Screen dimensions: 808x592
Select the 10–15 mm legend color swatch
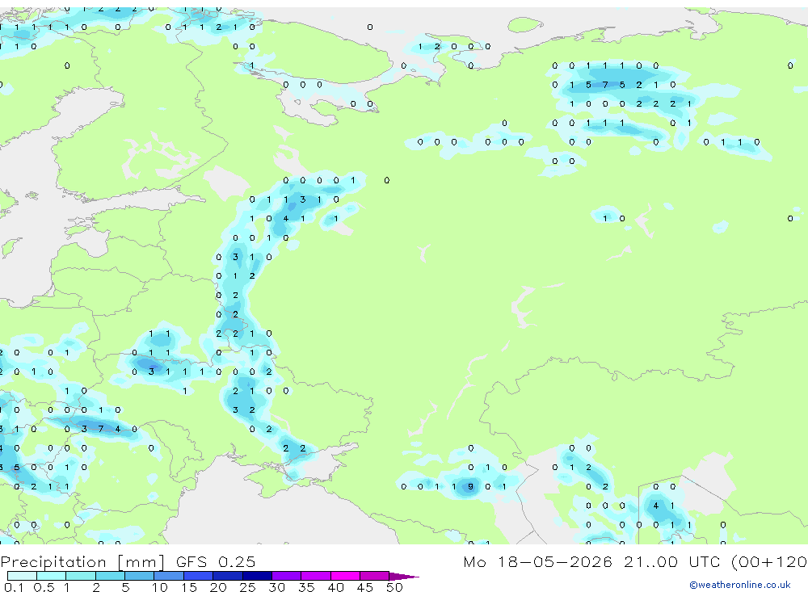169,576
